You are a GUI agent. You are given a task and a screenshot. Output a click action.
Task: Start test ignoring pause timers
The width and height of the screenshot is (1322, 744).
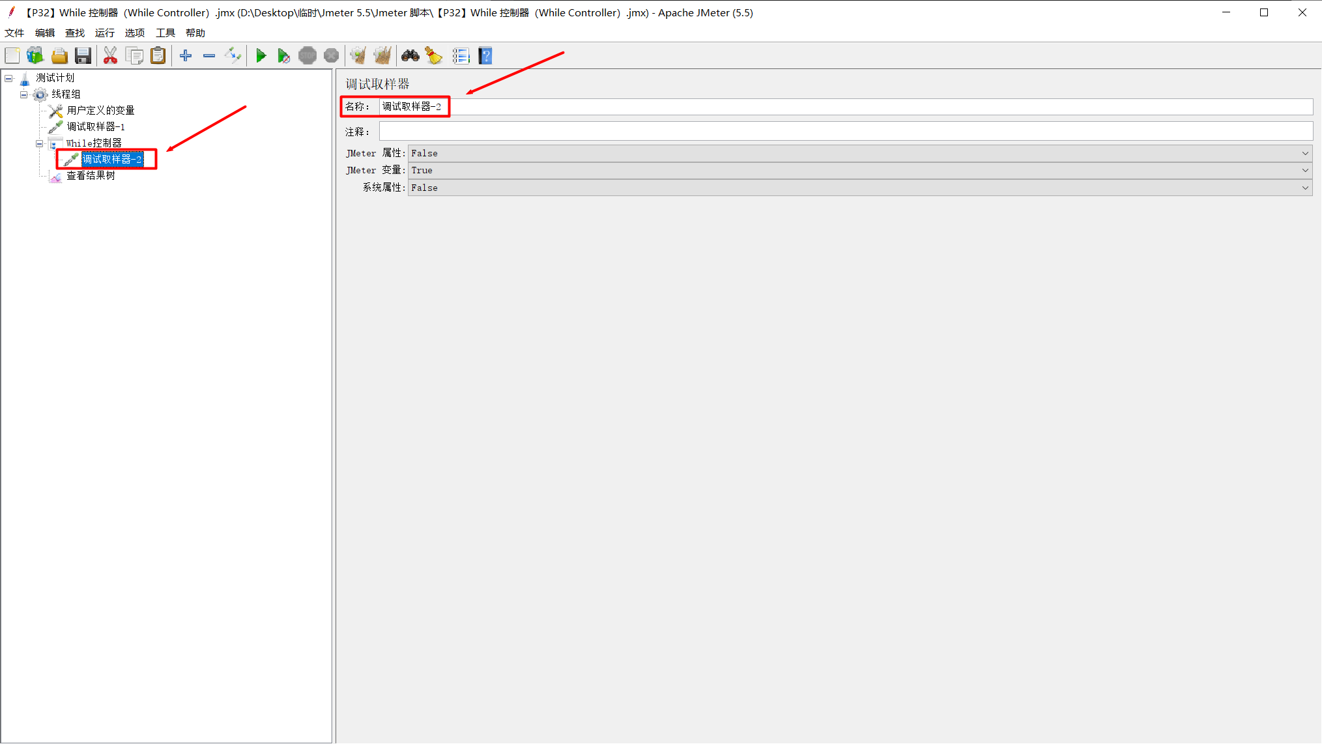284,55
